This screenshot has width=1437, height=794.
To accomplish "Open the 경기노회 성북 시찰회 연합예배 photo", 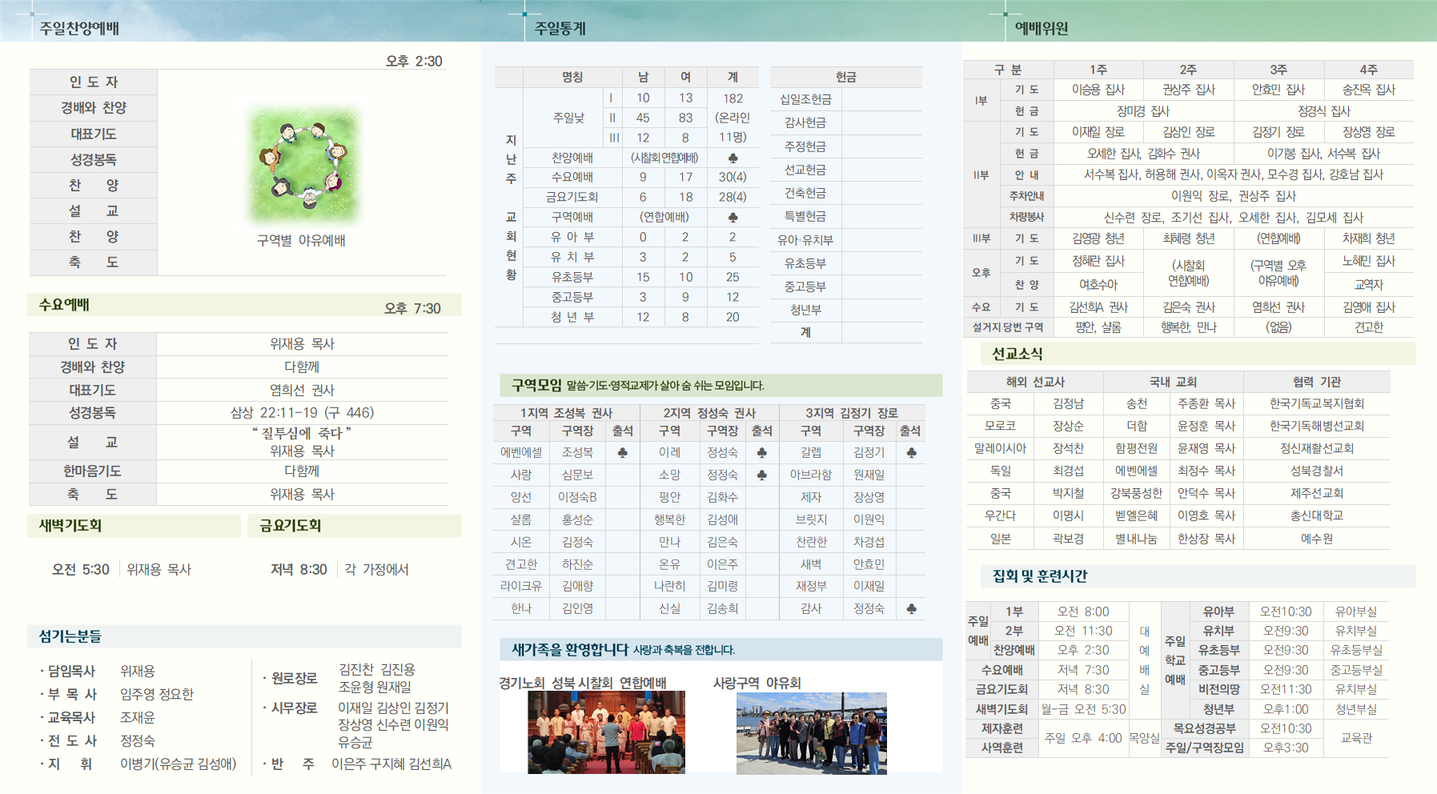I will [606, 732].
